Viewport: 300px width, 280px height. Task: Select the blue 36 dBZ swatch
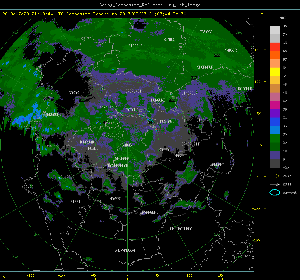click(275, 122)
